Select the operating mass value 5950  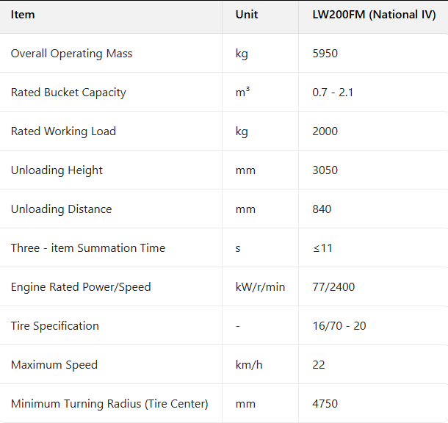(325, 54)
